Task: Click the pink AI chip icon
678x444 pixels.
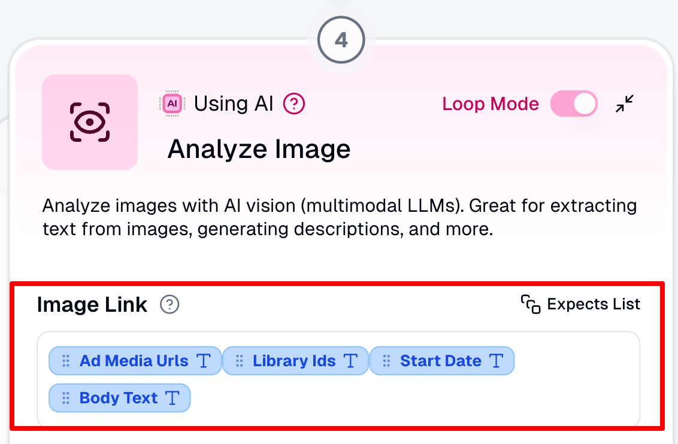Action: pyautogui.click(x=172, y=104)
